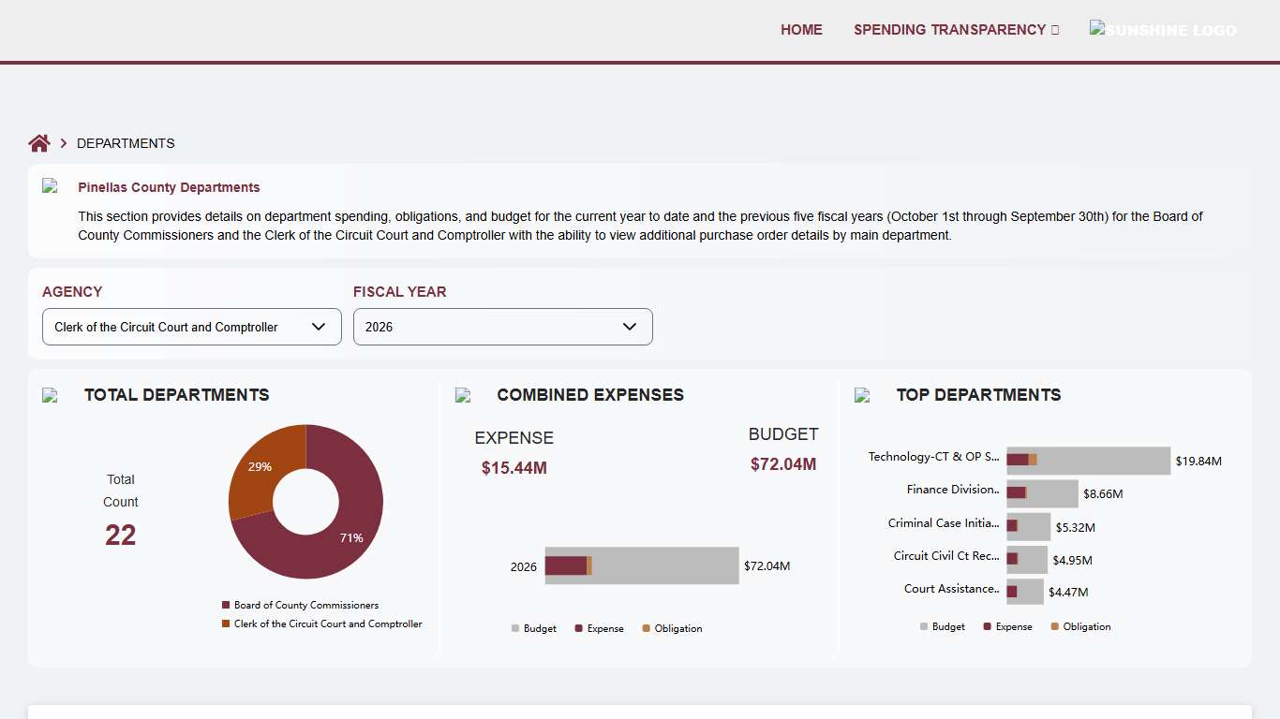Toggle Board of County Commissioners legend entry
The image size is (1280, 719).
[x=300, y=606]
